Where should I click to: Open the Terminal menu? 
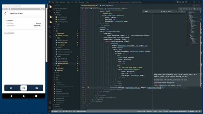click(82, 2)
